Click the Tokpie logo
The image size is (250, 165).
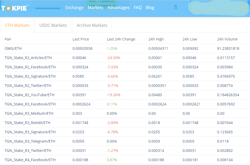point(15,8)
